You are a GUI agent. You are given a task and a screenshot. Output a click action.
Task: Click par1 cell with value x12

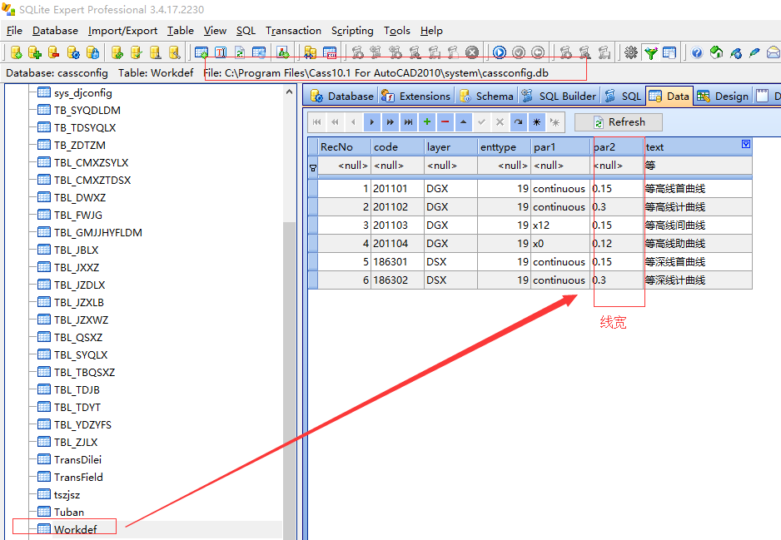(x=561, y=225)
